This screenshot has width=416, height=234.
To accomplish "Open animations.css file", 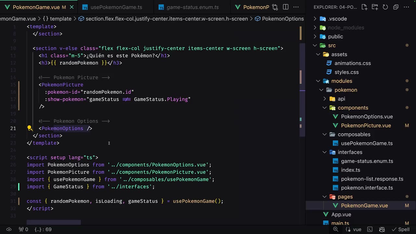I will coord(353,63).
